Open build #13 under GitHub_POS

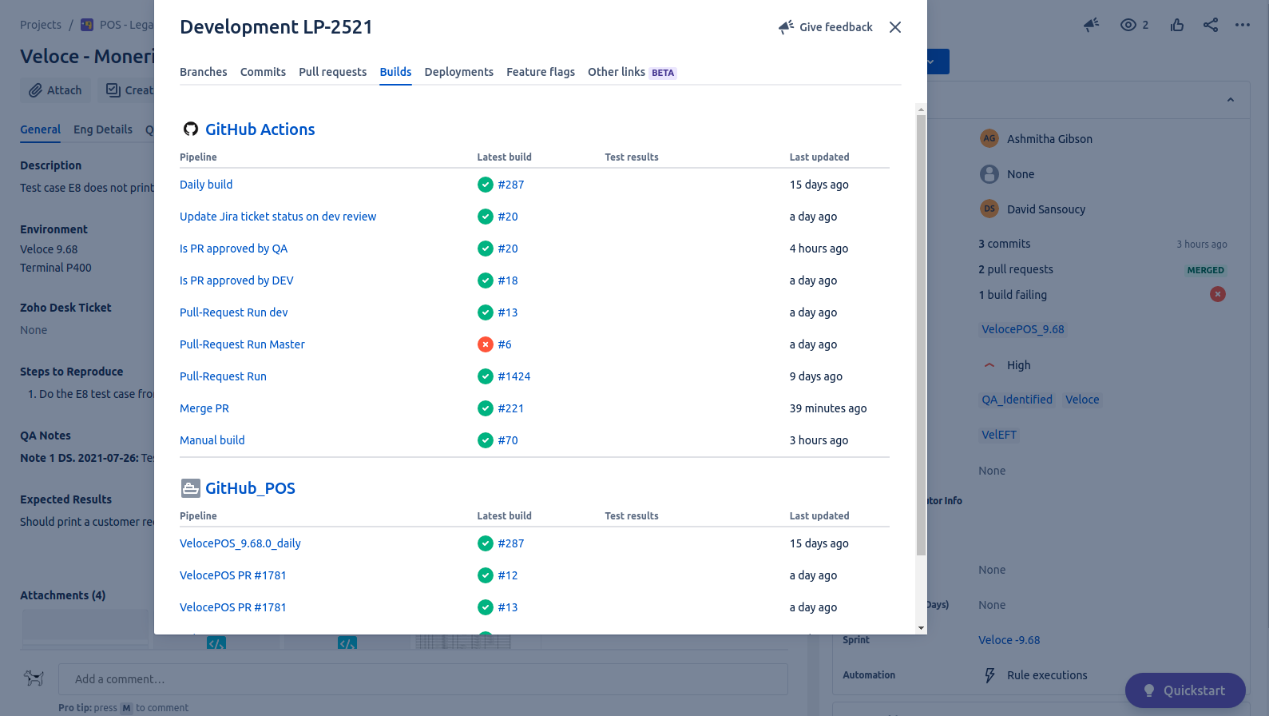click(x=508, y=607)
